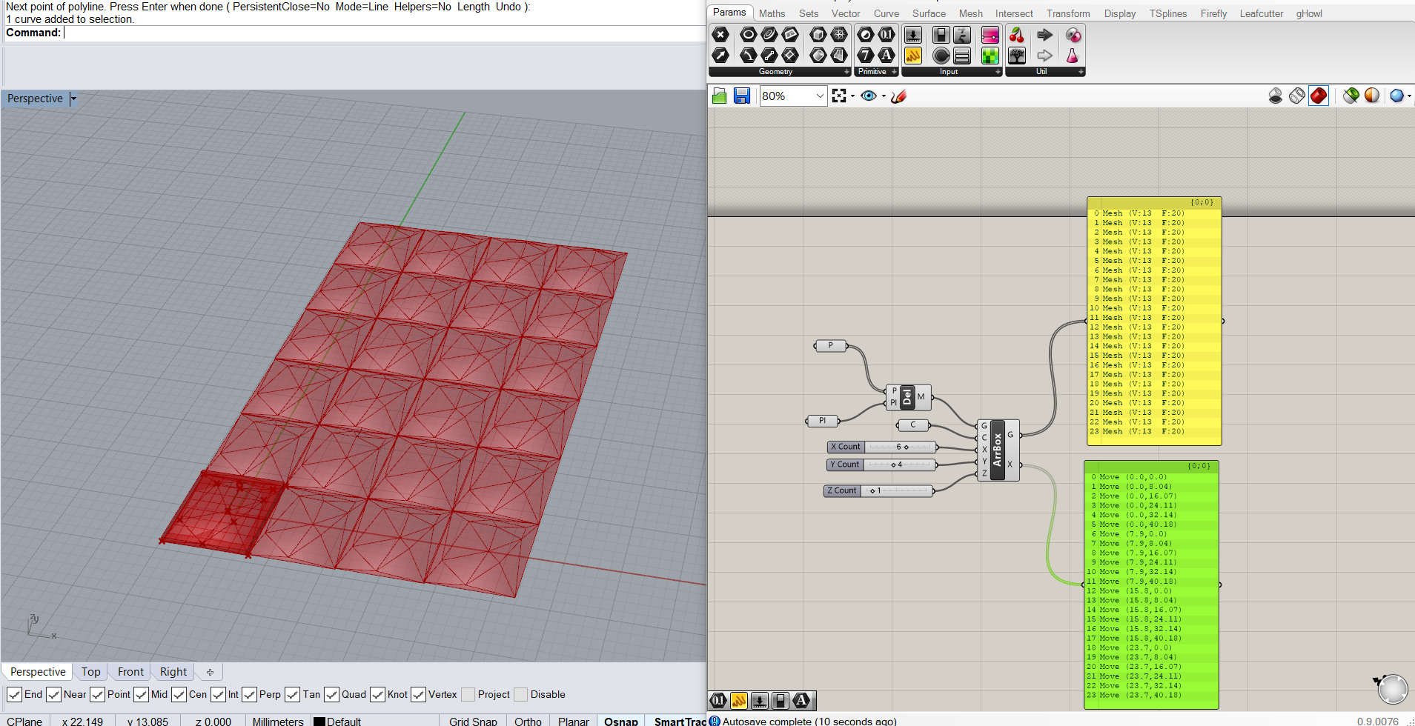Toggle the Perp osnap checkbox

pyautogui.click(x=249, y=694)
